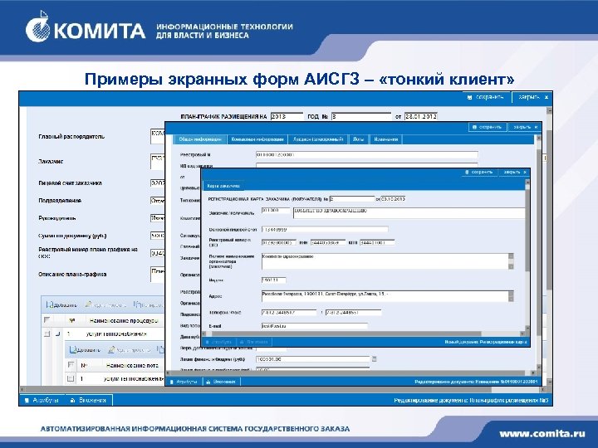Save the back plan-schedule window
The height and width of the screenshot is (448, 598).
pos(486,97)
